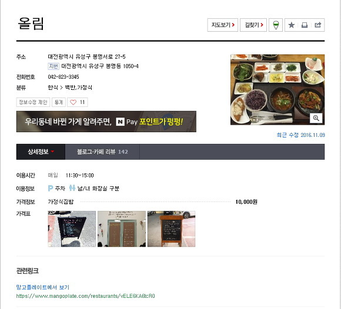Viewport: 341px width, 309px height.
Task: Switch to the 블로그·카페 리뷰 tab
Action: 102,152
